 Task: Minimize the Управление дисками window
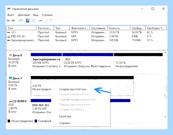pyautogui.click(x=142, y=9)
